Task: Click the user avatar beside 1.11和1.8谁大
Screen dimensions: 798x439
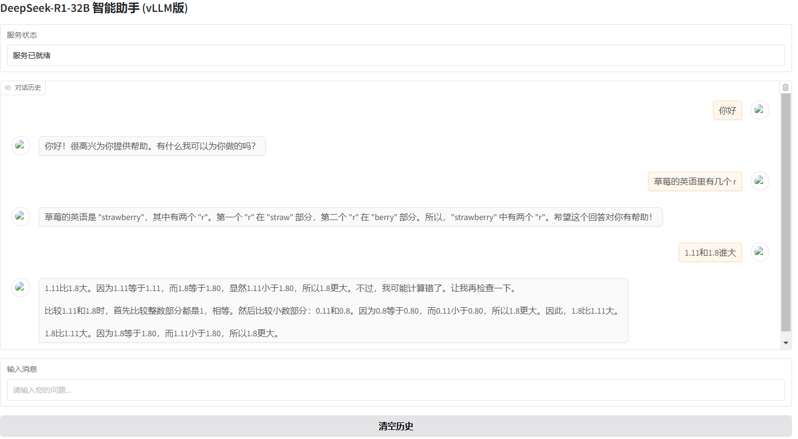Action: (x=760, y=252)
